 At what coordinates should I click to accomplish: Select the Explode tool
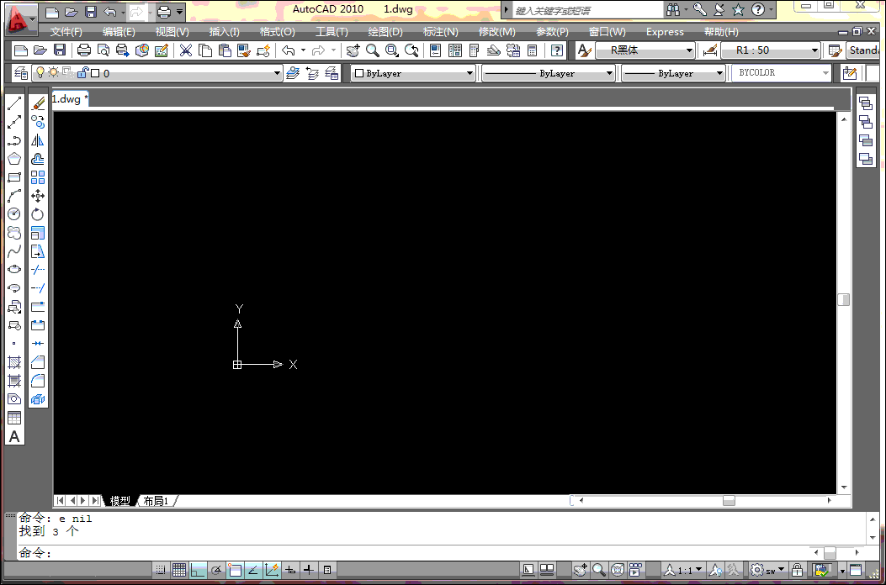tap(38, 399)
